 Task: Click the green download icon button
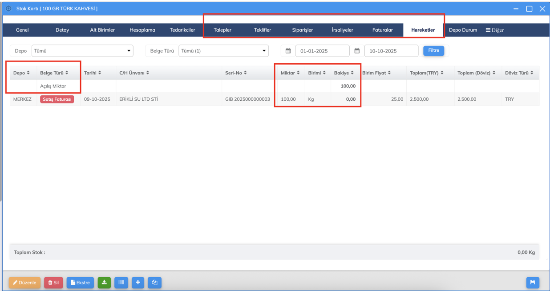(x=104, y=283)
